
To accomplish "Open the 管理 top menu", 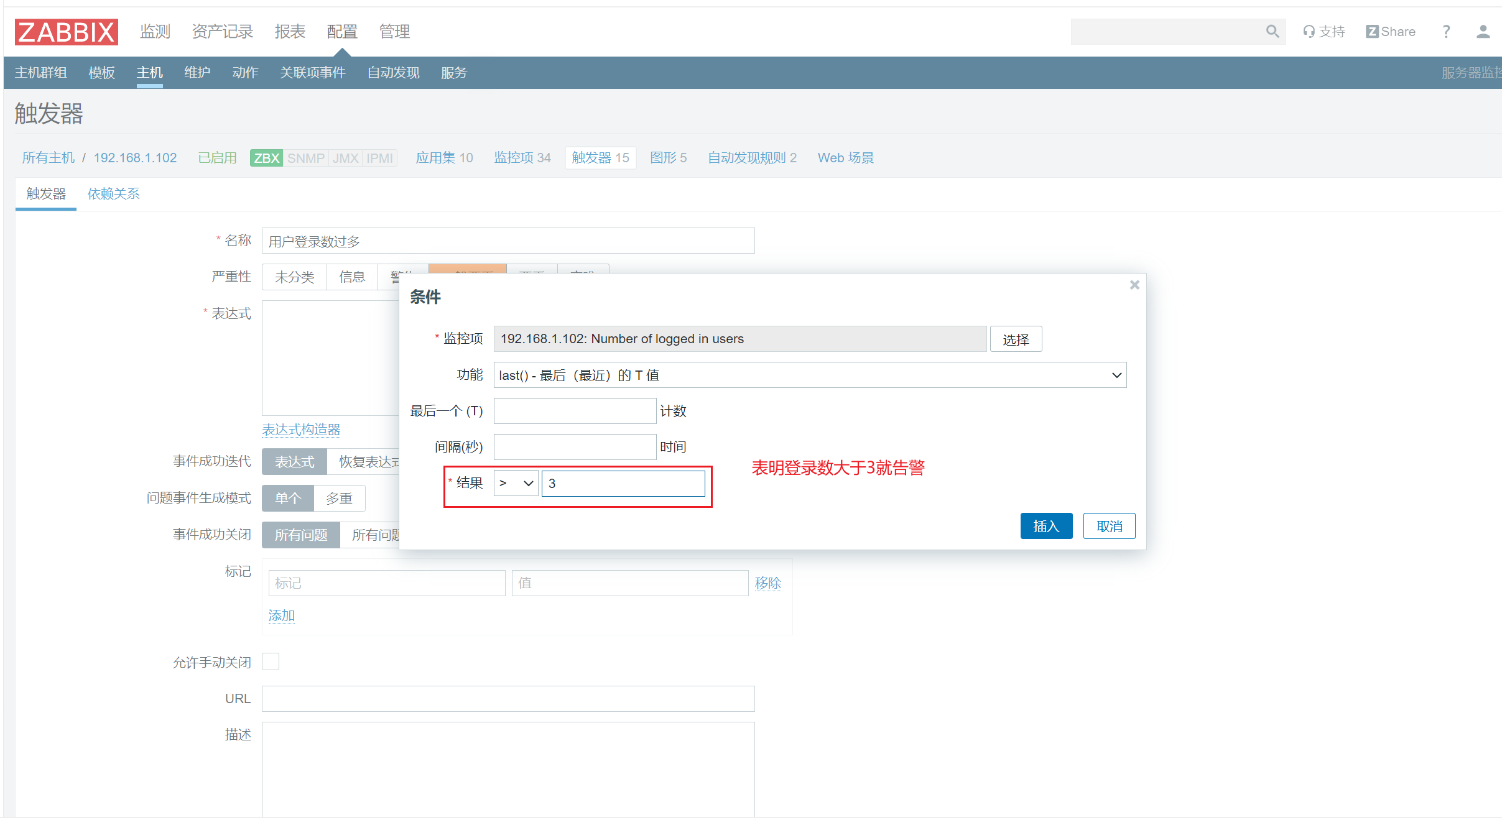I will [x=394, y=32].
